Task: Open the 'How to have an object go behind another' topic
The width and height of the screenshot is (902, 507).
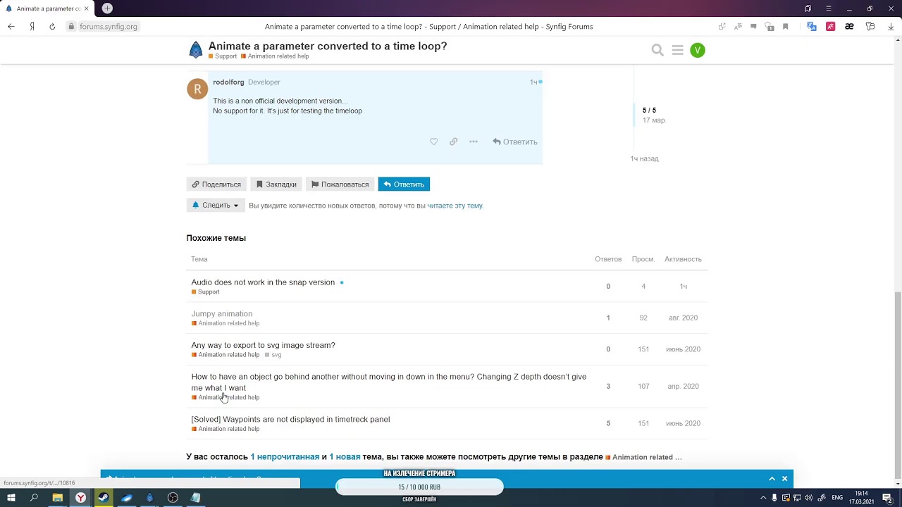Action: point(388,382)
